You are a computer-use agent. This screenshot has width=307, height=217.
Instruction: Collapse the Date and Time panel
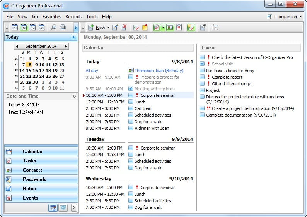(x=74, y=96)
